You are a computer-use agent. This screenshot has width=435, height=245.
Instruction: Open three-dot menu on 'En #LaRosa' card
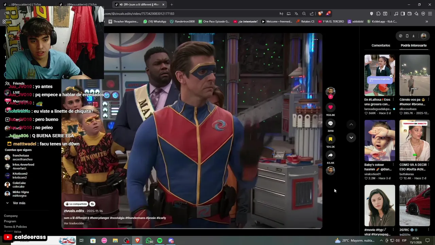(393, 100)
